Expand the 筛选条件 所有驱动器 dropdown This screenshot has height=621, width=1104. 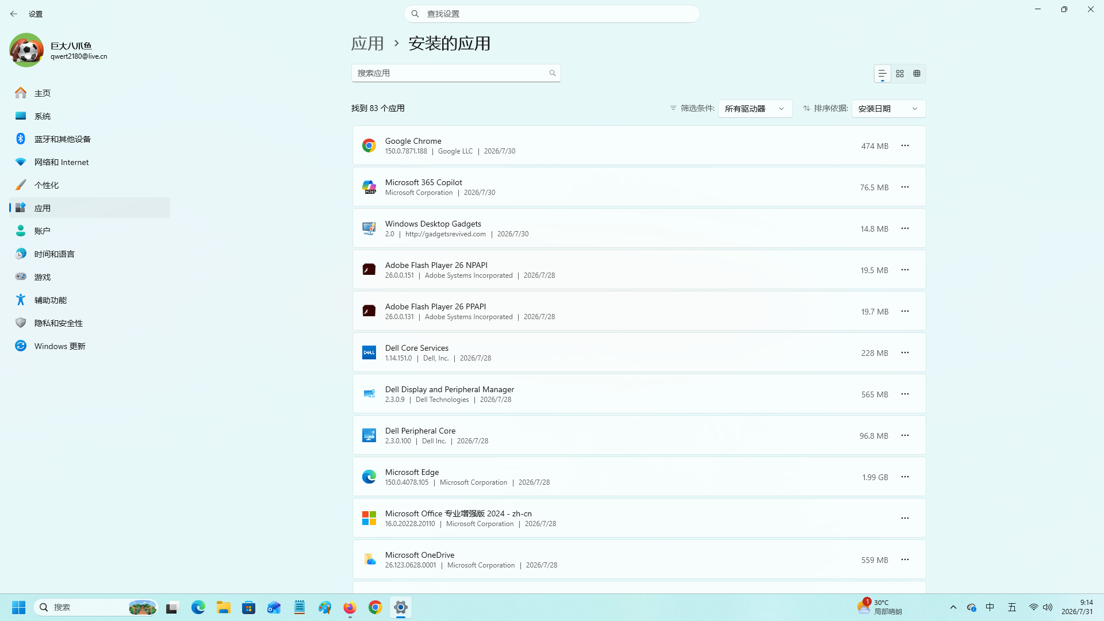pos(755,109)
